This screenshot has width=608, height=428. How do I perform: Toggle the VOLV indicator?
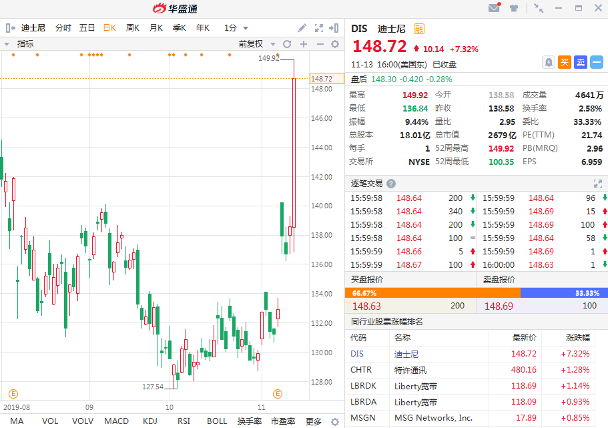coord(83,421)
